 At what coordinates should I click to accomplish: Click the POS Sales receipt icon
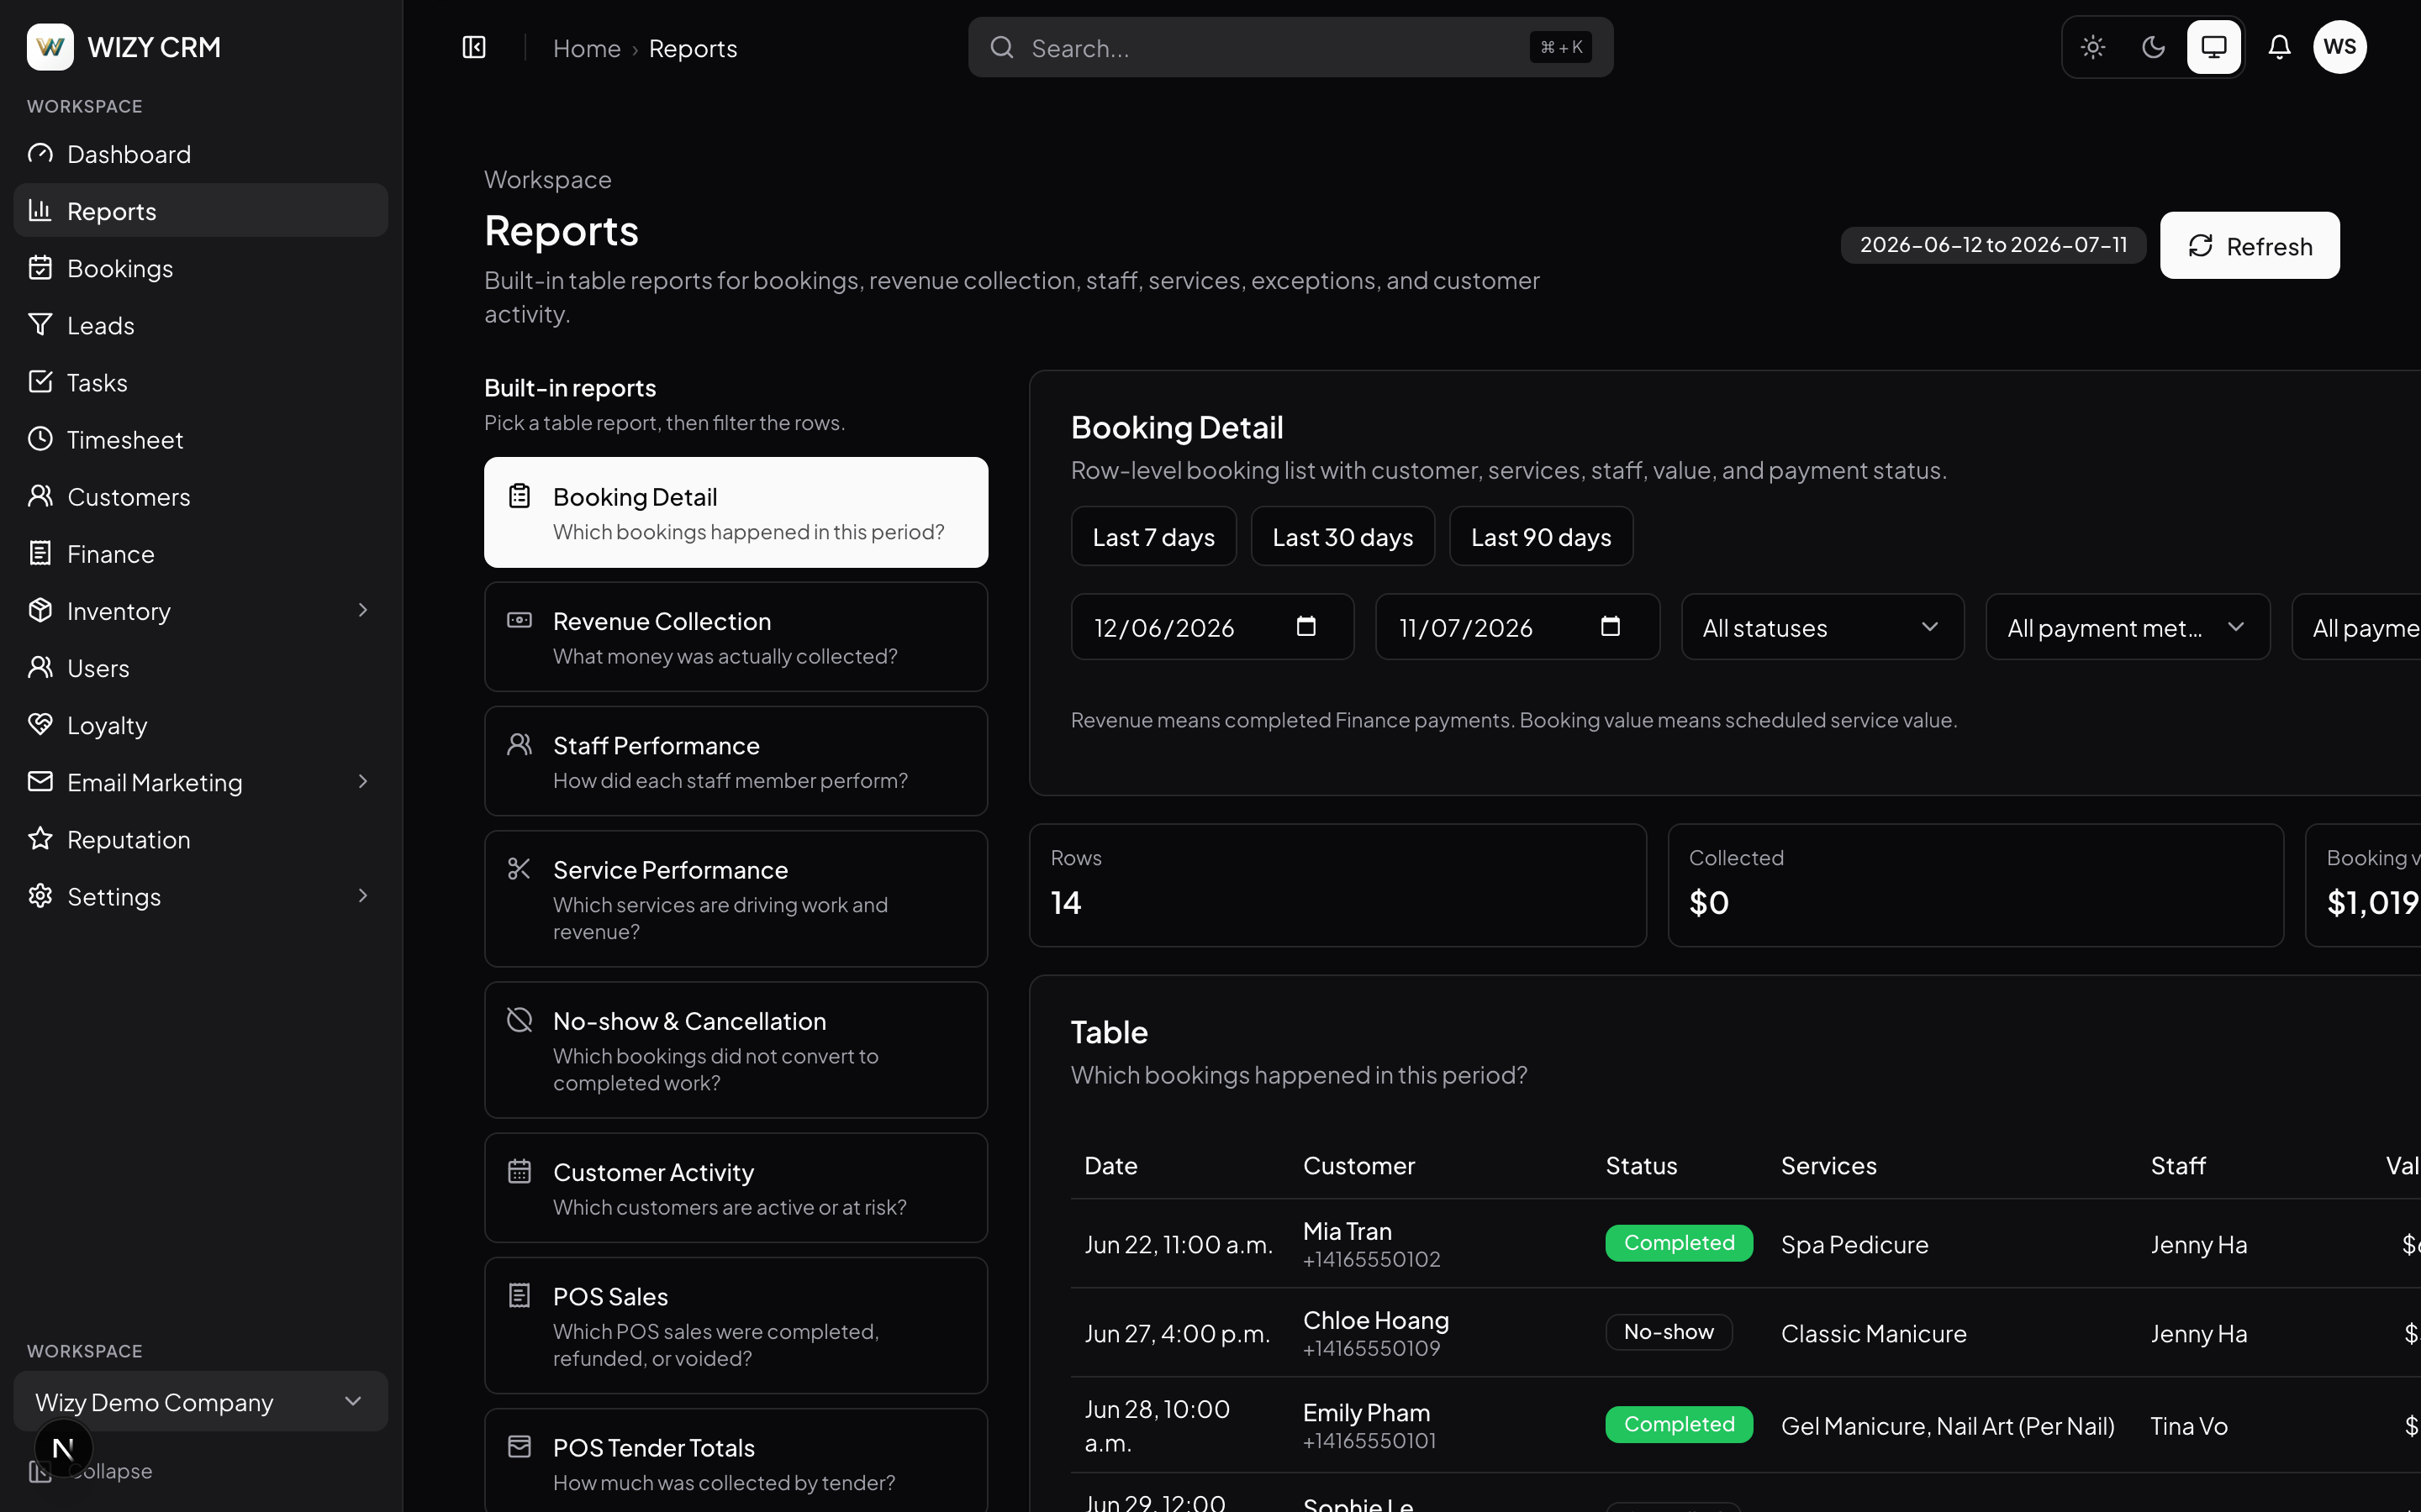pyautogui.click(x=520, y=1295)
